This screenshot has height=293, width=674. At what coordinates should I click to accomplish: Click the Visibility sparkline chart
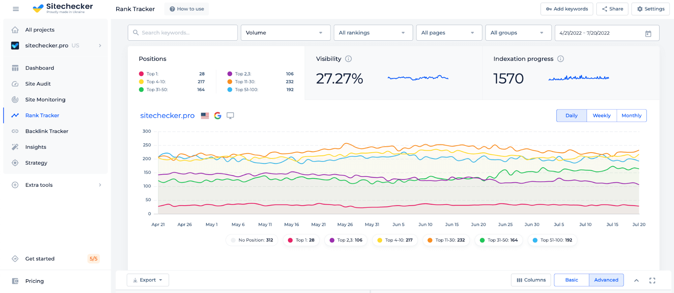click(x=418, y=78)
